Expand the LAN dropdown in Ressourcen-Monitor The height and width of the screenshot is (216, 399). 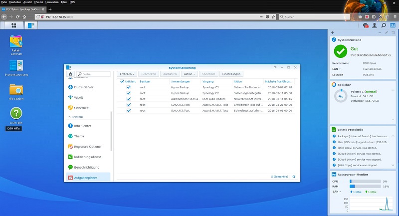341,192
